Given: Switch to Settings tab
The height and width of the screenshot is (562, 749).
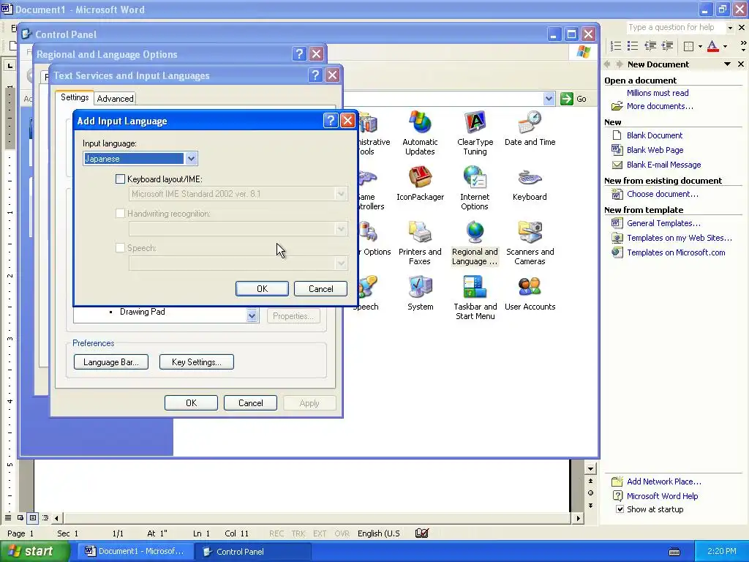Looking at the screenshot, I should click(x=75, y=97).
